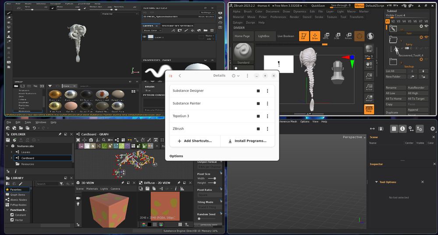Select the V1 visibility set in ZBrush
Viewport: 438px width, 235px height.
(388, 21)
